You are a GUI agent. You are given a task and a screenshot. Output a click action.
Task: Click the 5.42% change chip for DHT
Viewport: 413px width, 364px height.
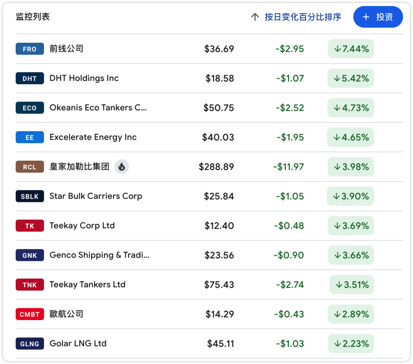click(351, 78)
